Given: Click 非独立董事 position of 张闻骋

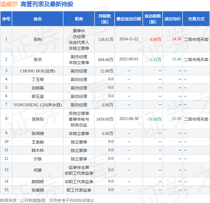Looking at the screenshot, I should click(79, 133).
